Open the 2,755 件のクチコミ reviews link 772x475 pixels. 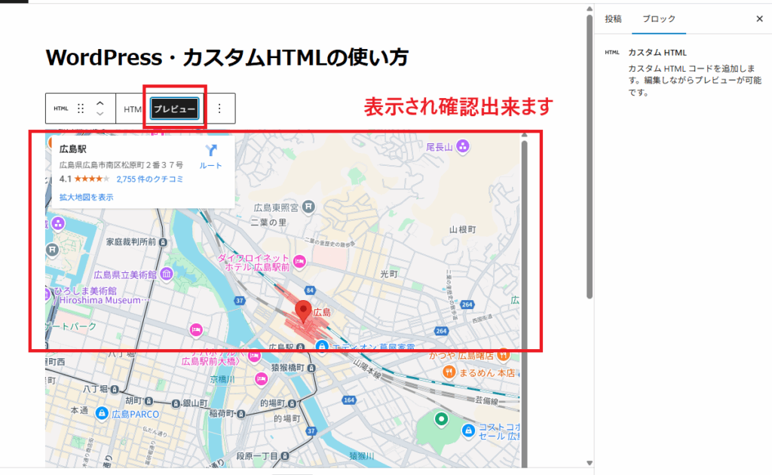(150, 179)
